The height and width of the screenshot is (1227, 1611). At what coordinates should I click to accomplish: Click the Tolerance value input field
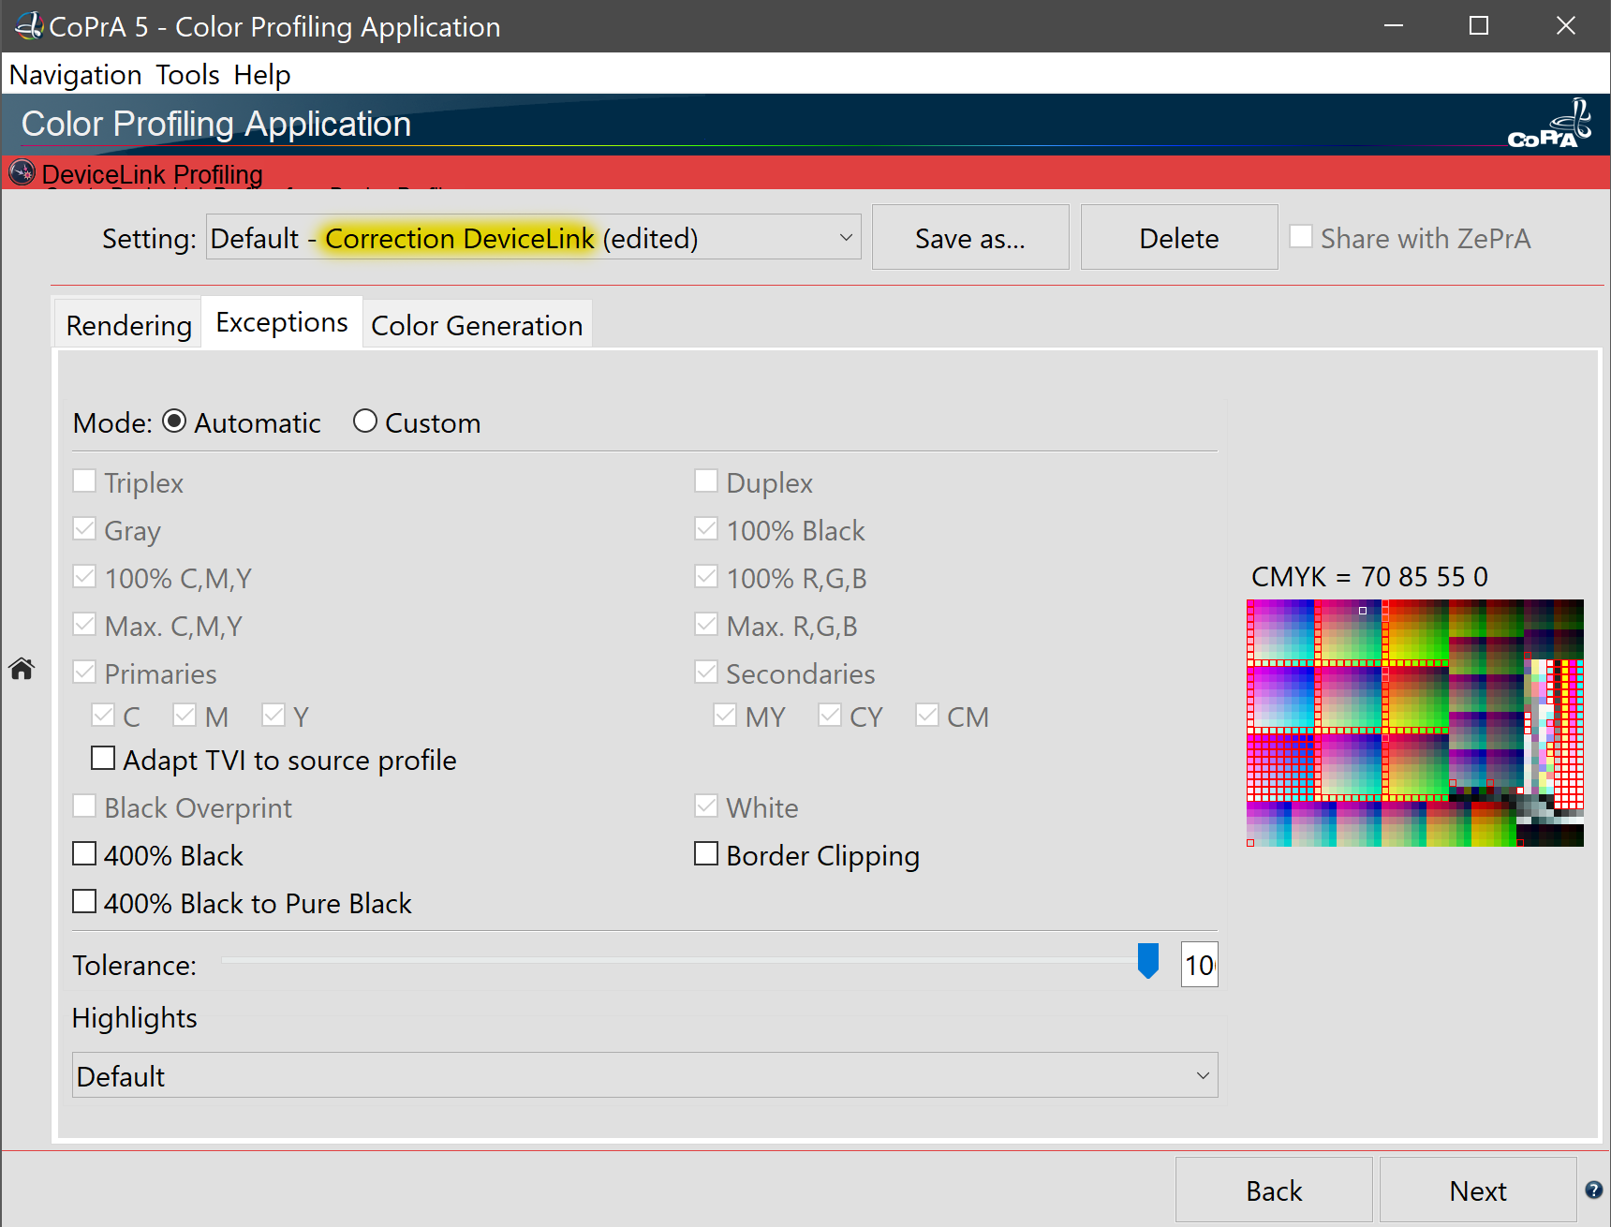point(1199,965)
